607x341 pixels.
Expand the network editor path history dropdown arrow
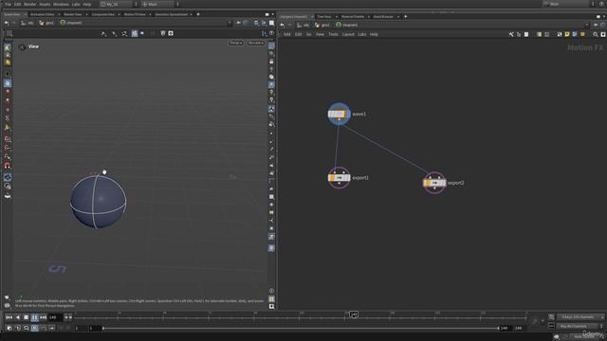coord(587,26)
